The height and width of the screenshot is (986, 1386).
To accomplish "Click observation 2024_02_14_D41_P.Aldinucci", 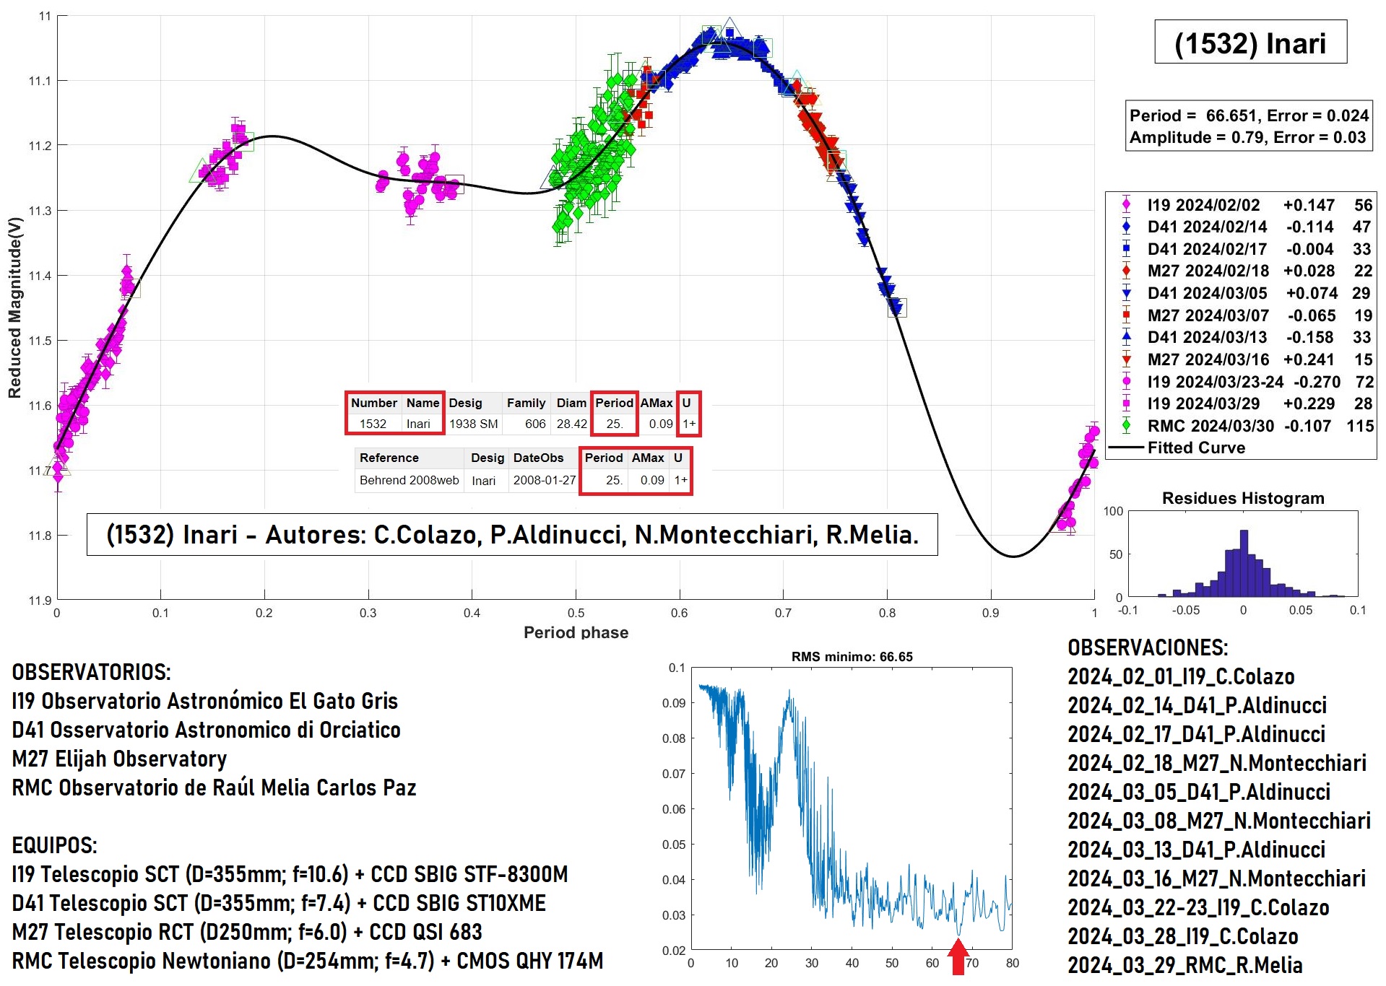I will pos(1197,705).
